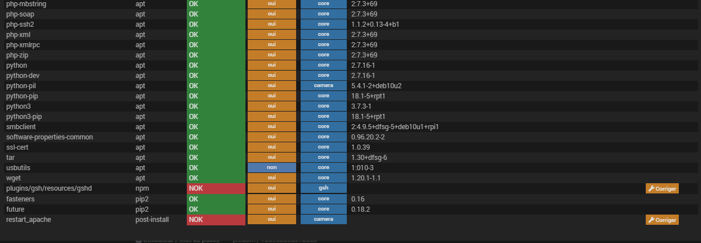Click the 'camera' badge in restart_apache row
The height and width of the screenshot is (243, 701).
click(323, 219)
